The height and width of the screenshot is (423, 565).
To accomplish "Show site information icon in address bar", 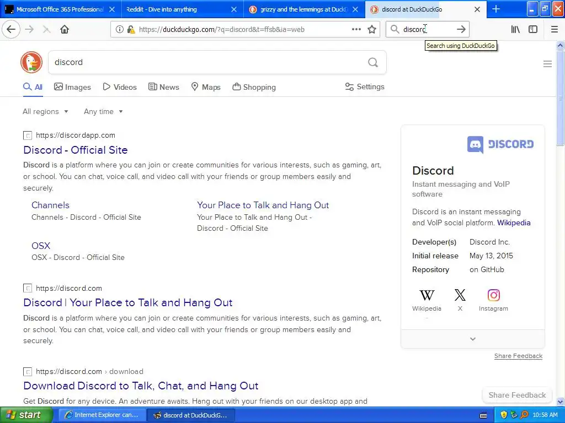I will click(119, 30).
